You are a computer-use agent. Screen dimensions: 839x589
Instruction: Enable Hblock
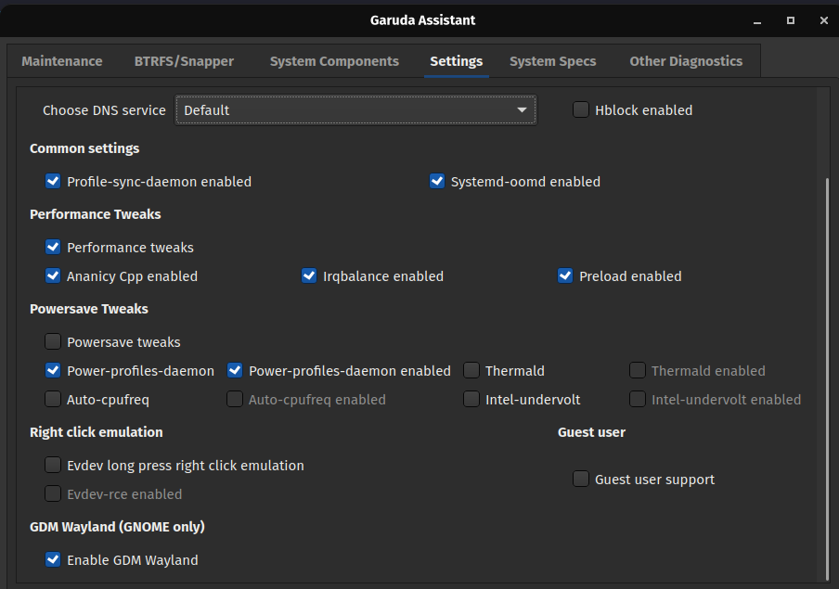580,109
